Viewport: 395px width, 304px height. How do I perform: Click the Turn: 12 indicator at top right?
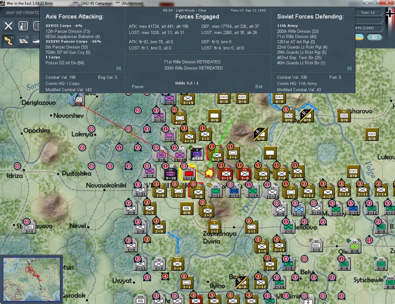(x=368, y=12)
